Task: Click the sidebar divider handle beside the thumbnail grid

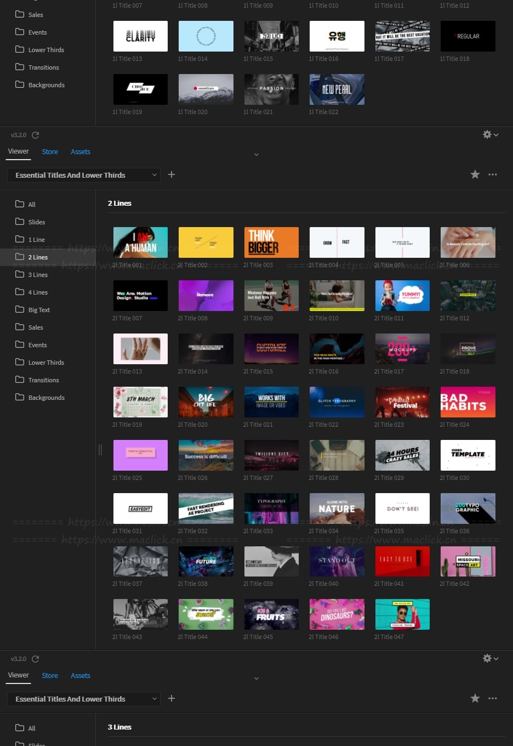Action: point(100,450)
